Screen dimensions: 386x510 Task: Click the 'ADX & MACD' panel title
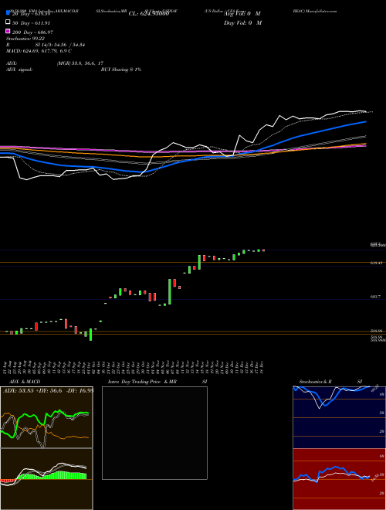pos(25,382)
